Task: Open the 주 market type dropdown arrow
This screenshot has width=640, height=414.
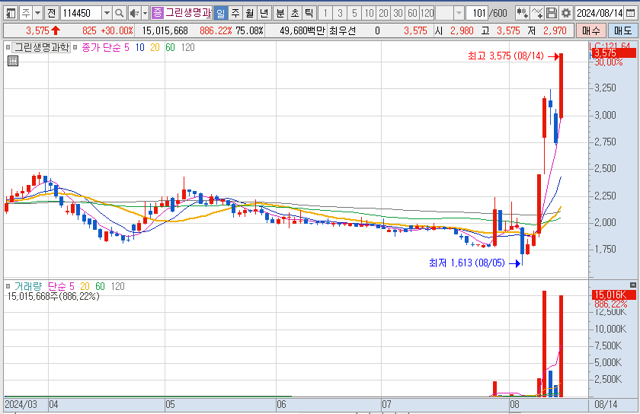Action: pyautogui.click(x=37, y=13)
